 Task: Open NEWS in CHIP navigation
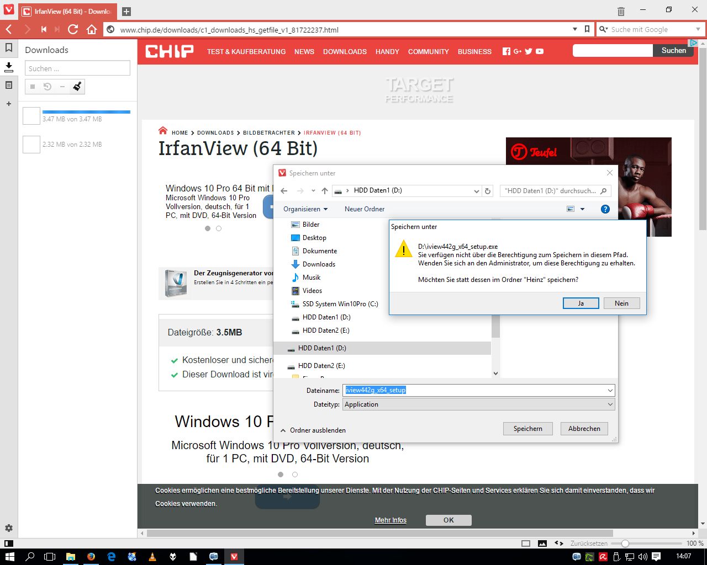click(x=304, y=51)
